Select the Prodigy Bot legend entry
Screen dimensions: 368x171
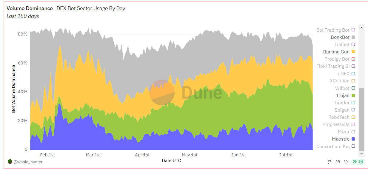(x=337, y=59)
